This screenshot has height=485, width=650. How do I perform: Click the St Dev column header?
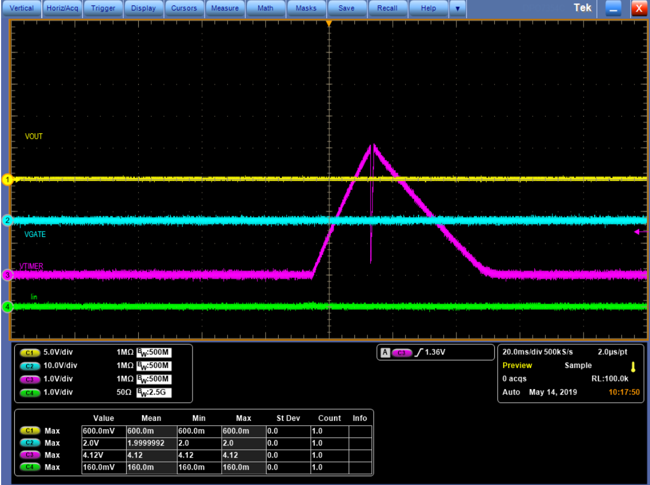[288, 418]
